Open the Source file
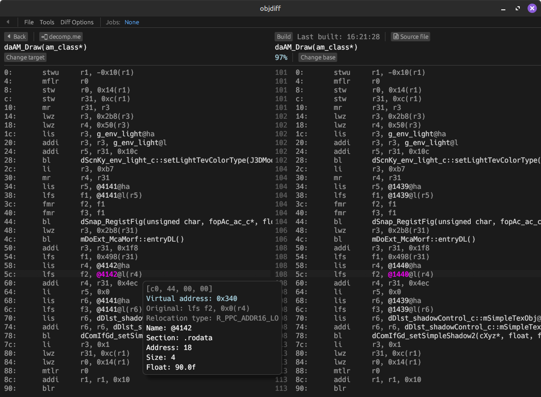 click(411, 37)
